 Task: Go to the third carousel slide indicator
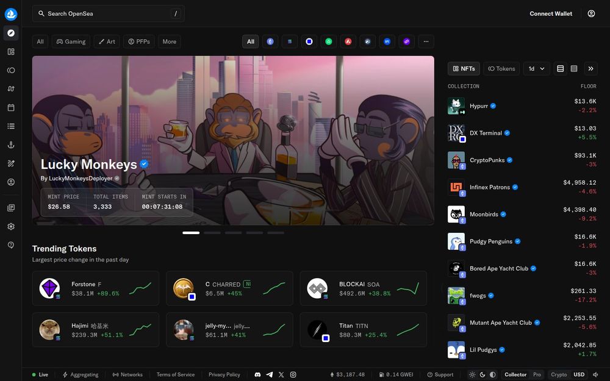233,233
